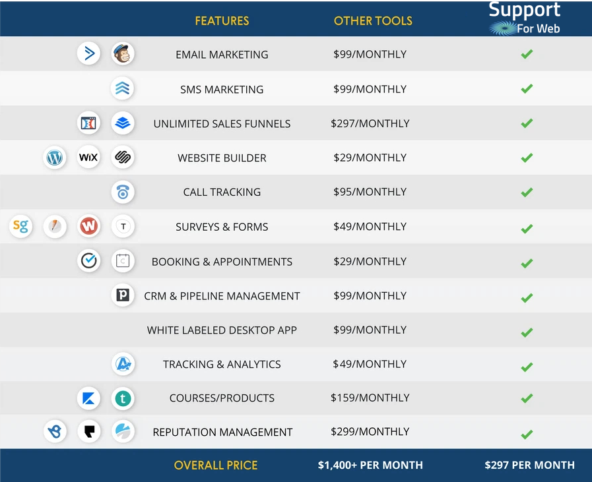Click the Teachable green 't' icon
The width and height of the screenshot is (592, 482).
point(123,398)
